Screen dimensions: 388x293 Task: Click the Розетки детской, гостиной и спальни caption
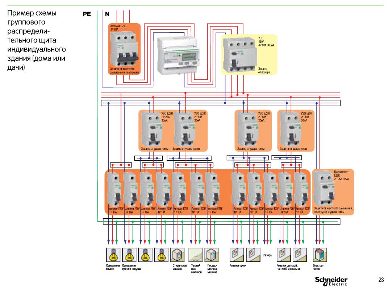[x=288, y=268]
